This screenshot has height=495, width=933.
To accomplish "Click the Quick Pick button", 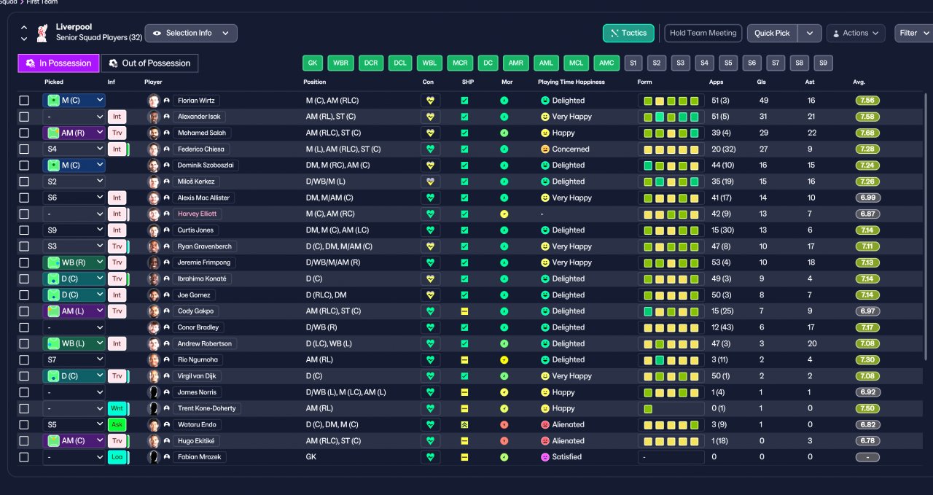I will (772, 33).
